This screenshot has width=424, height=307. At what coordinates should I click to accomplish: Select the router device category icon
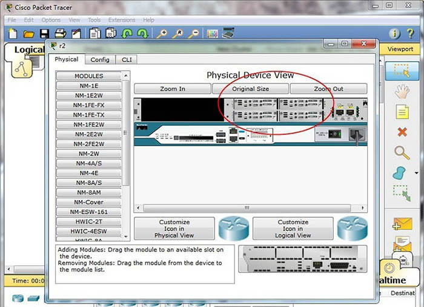(18, 298)
